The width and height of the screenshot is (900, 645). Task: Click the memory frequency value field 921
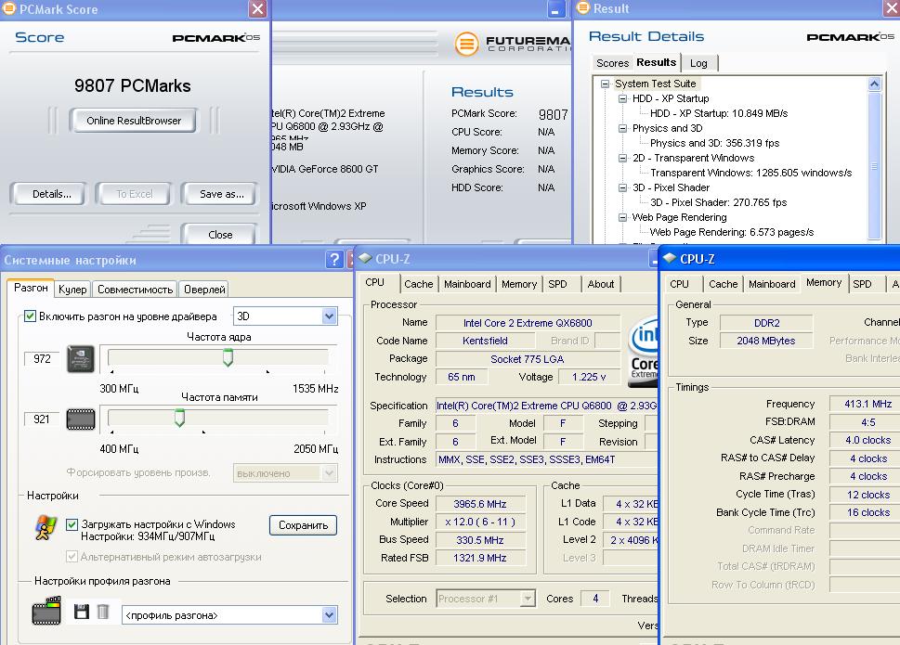42,419
